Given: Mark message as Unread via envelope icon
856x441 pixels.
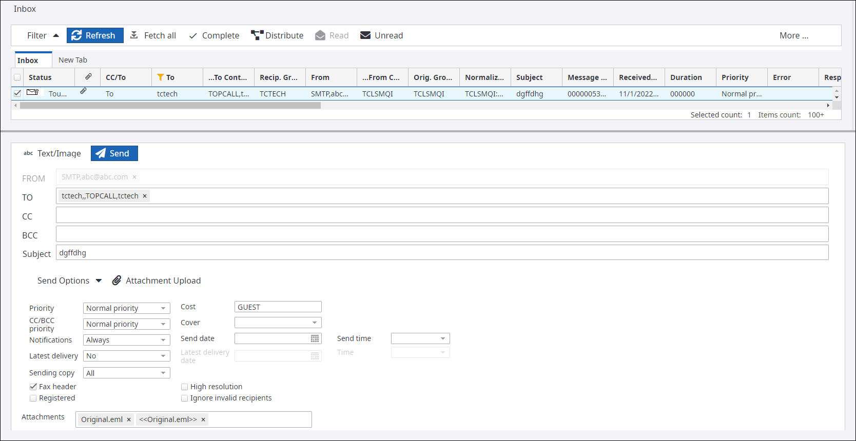Looking at the screenshot, I should click(365, 35).
